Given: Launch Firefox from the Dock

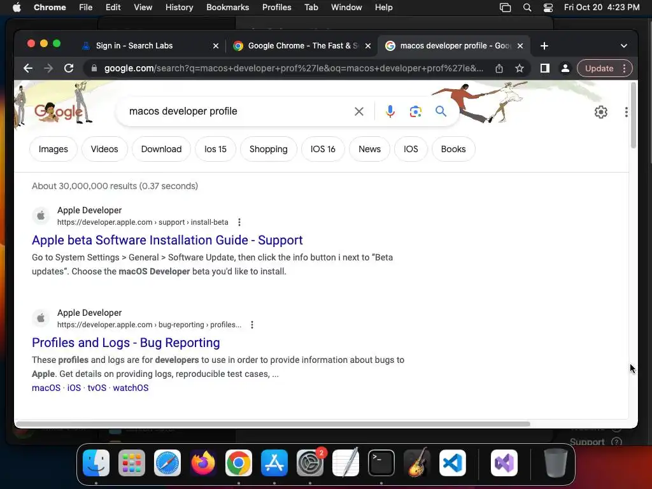Looking at the screenshot, I should [x=203, y=463].
